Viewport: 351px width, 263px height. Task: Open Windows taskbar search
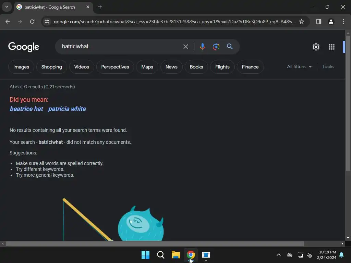click(x=160, y=255)
